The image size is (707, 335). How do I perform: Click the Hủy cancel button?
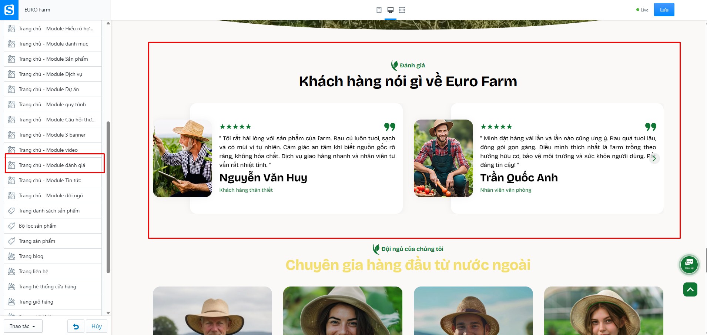pyautogui.click(x=97, y=326)
